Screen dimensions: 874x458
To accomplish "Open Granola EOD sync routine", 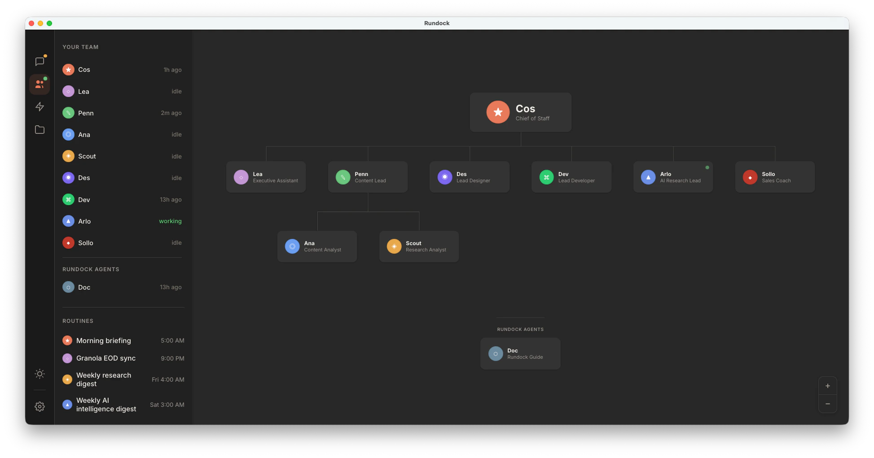I will [x=123, y=358].
